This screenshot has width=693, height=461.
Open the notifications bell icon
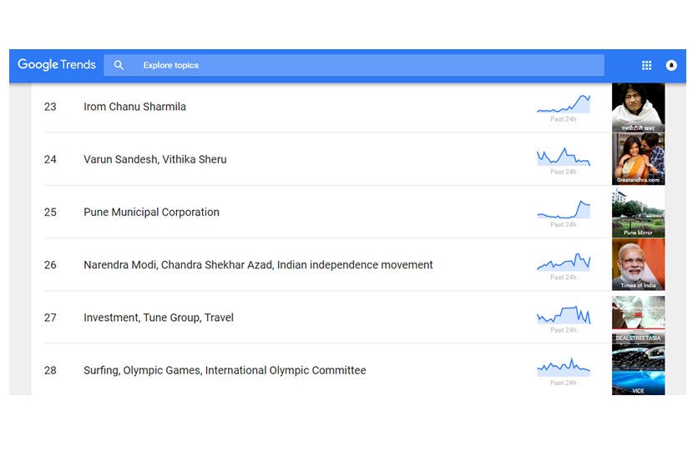(x=671, y=65)
